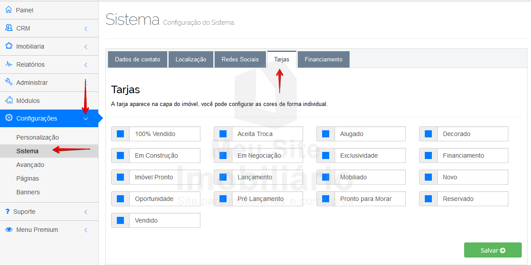The image size is (531, 265).
Task: Click the Módulos puzzle piece icon
Action: (8, 100)
